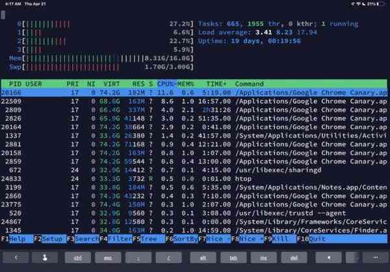
Task: Click the CPU 3 usage meter showing 5.9%
Action: click(x=105, y=50)
